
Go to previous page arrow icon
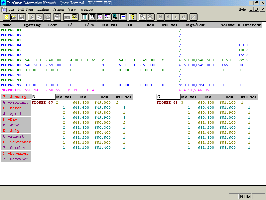[168, 17]
